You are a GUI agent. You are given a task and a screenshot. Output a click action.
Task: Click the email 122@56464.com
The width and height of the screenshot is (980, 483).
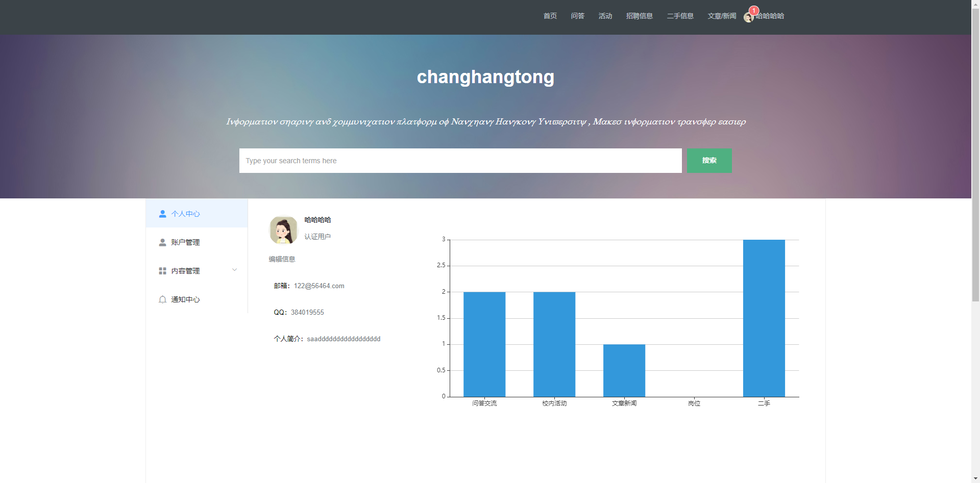coord(319,286)
